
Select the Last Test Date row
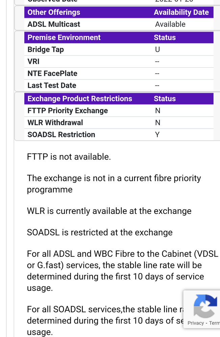coord(119,86)
